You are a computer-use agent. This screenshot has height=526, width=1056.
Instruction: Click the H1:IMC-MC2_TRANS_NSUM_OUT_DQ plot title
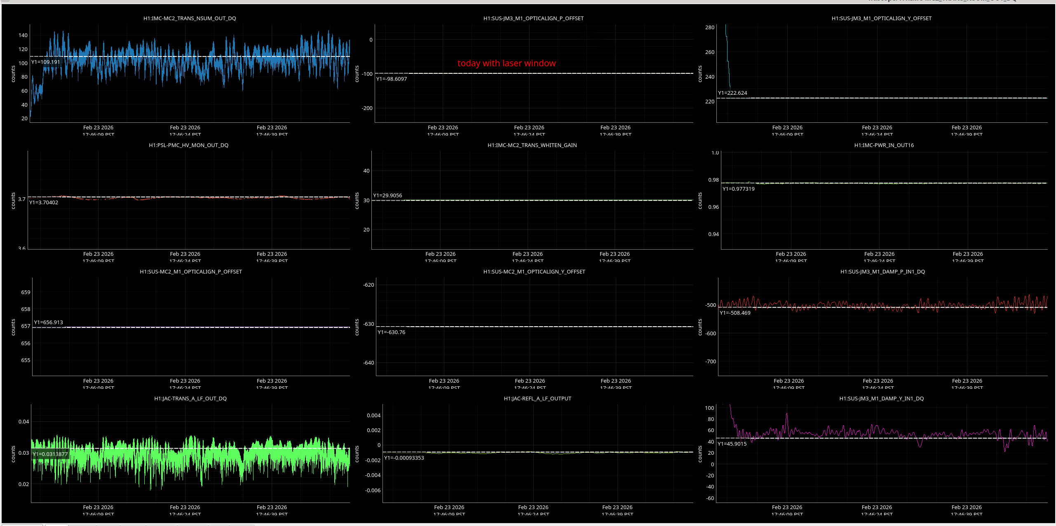point(190,19)
